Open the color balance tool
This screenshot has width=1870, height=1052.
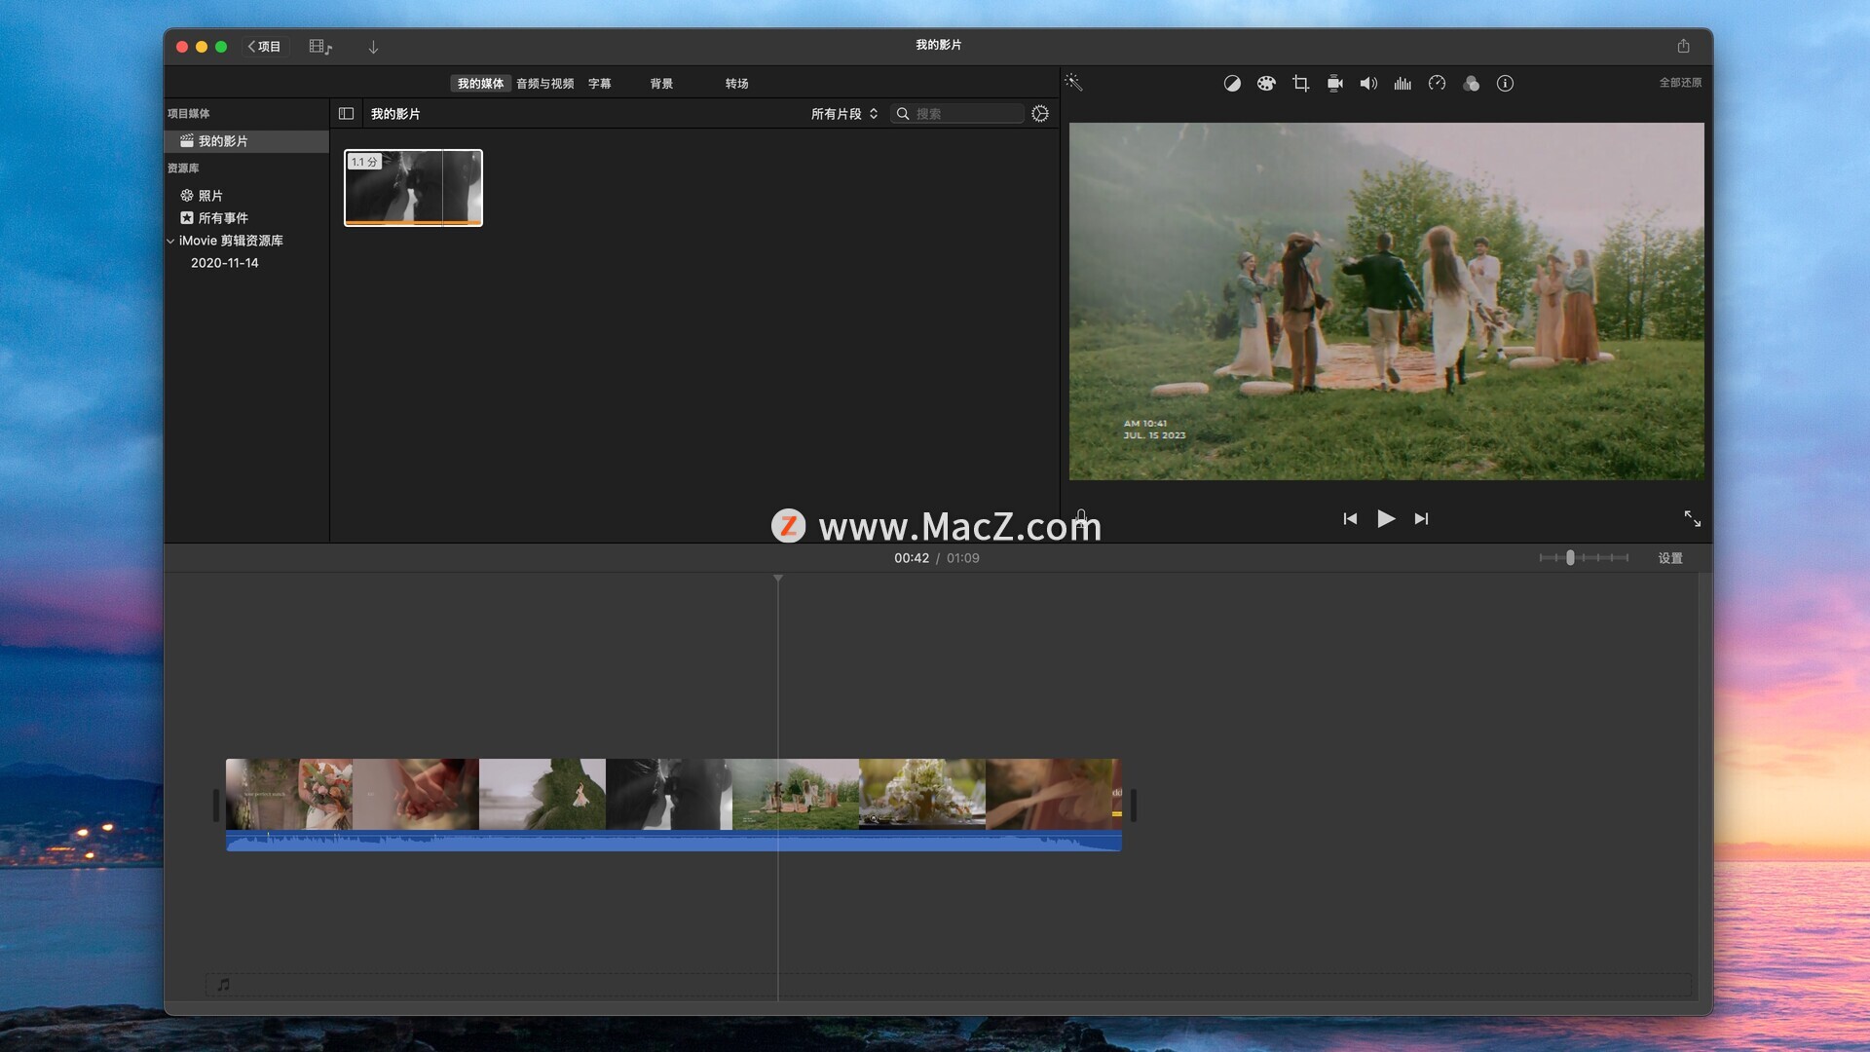pyautogui.click(x=1232, y=84)
